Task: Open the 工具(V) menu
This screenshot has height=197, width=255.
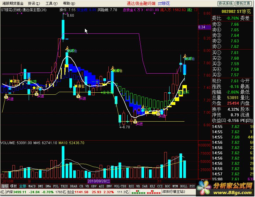Action: coord(52,4)
